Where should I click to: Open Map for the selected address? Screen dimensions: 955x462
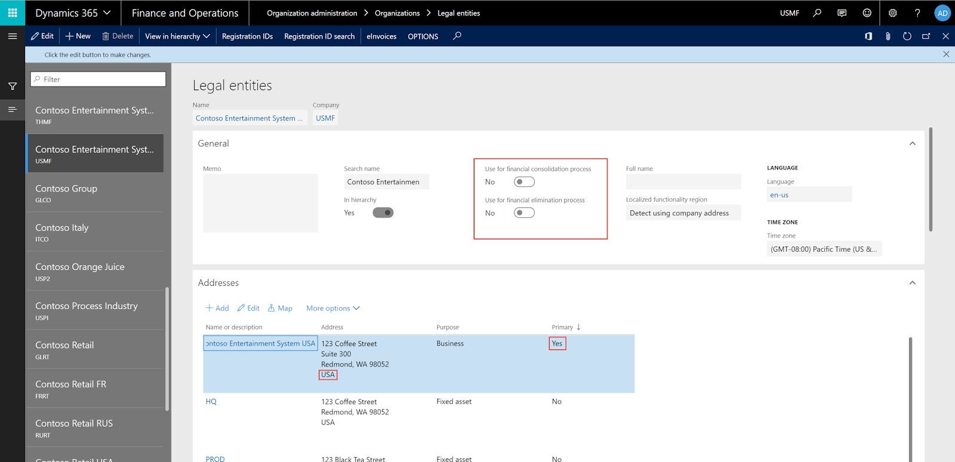[x=280, y=308]
